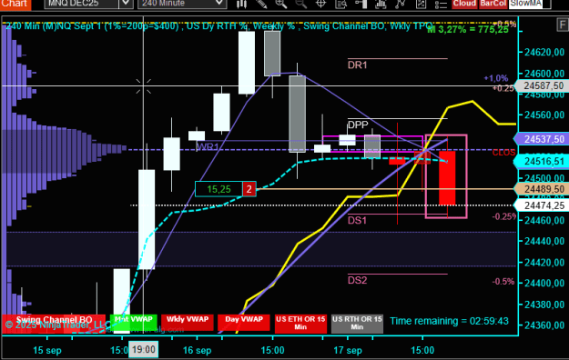Click the 24516,51 cyan price marker

point(543,161)
